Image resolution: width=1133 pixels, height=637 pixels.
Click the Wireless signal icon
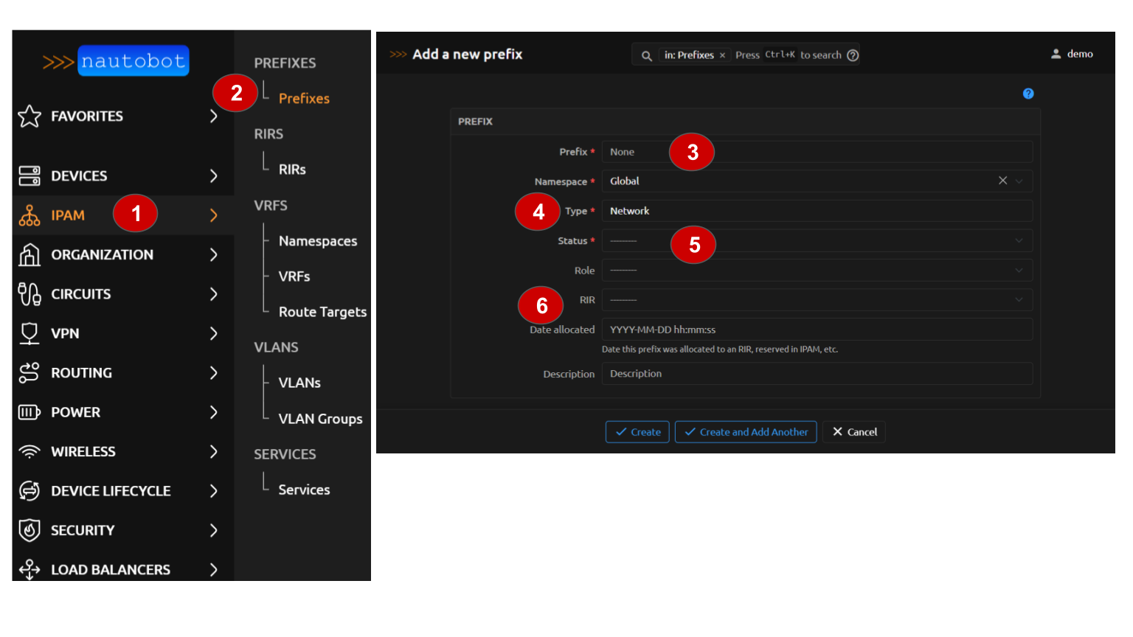(x=30, y=451)
